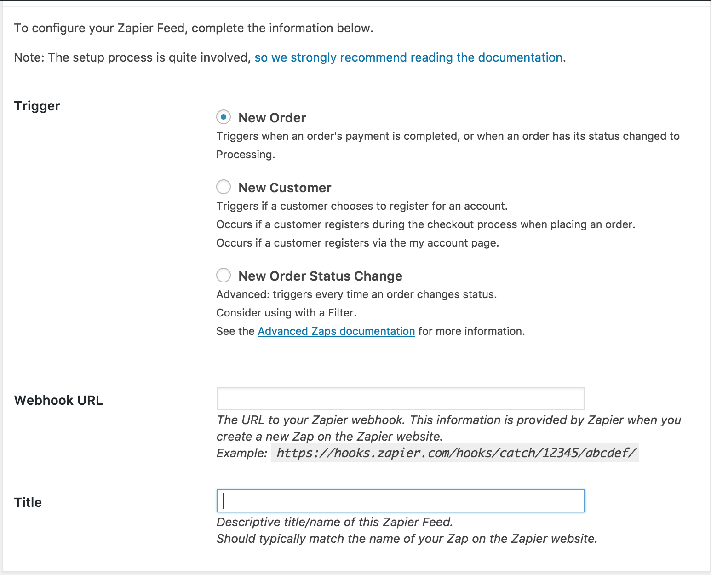Viewport: 711px width, 575px height.
Task: Focus the Webhook URL input field
Action: click(401, 399)
